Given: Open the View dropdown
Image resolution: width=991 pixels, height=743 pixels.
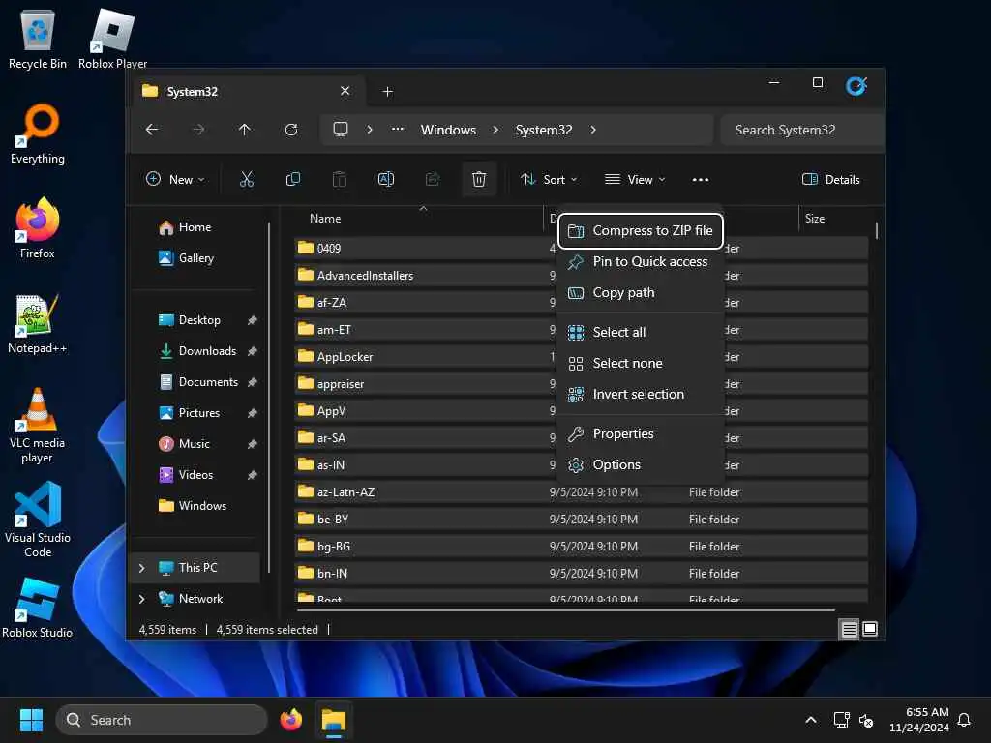Looking at the screenshot, I should 635,179.
